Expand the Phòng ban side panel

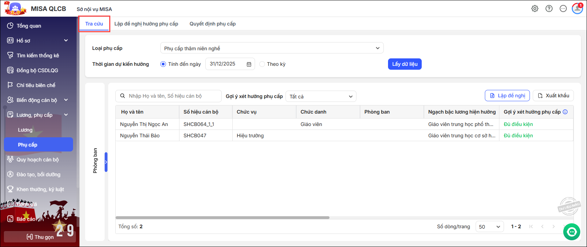(x=106, y=162)
